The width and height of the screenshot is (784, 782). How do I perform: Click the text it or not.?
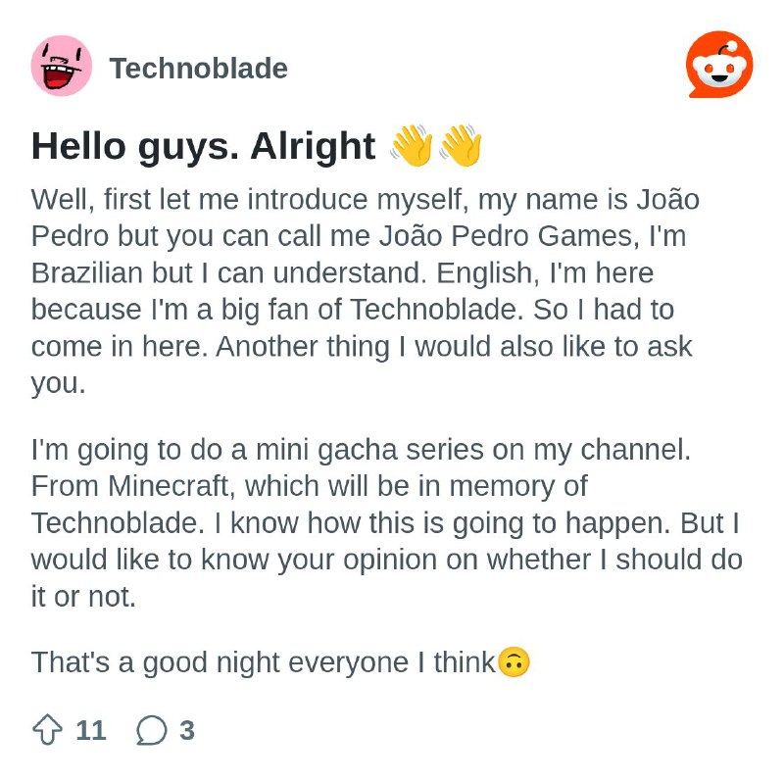point(83,597)
